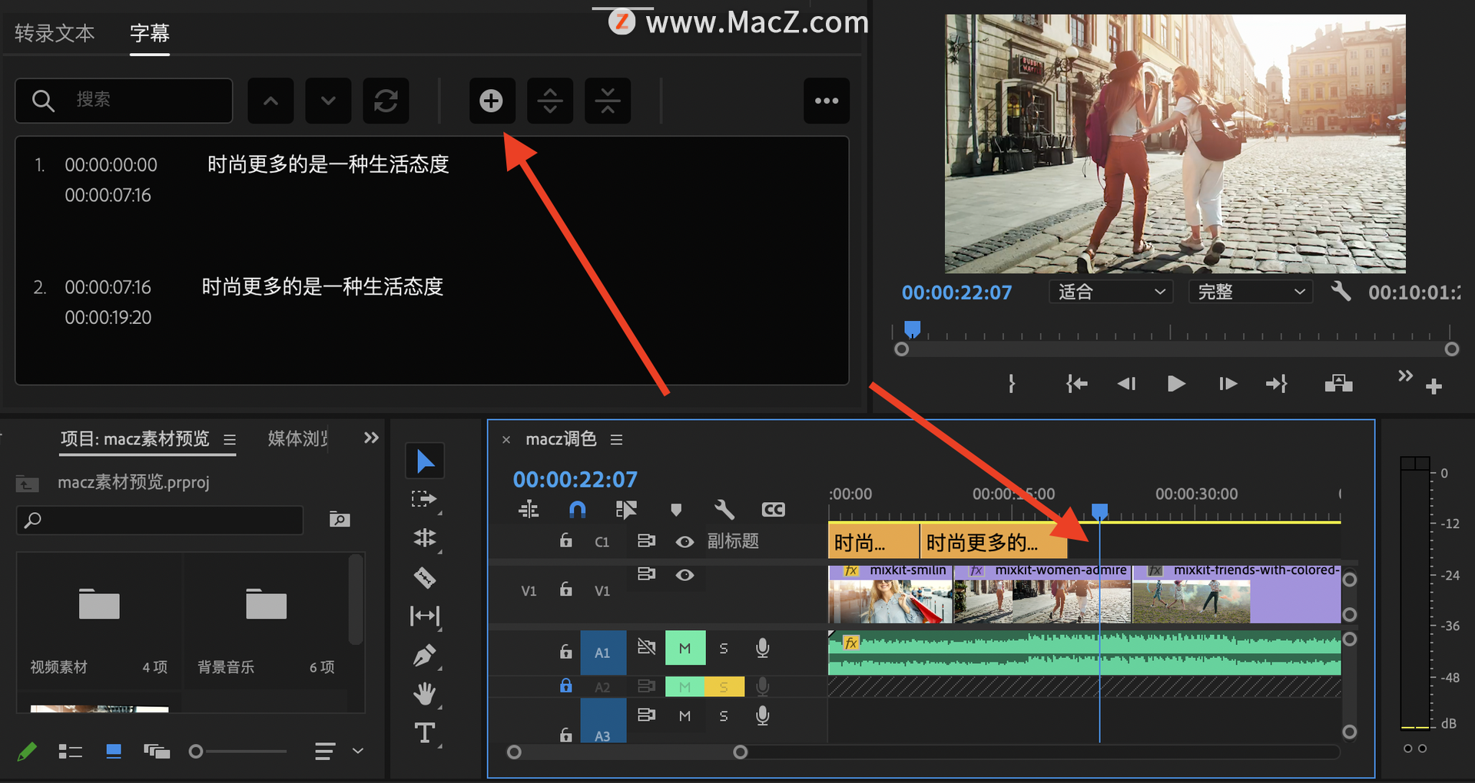
Task: Click the captions search field
Action: pos(124,101)
